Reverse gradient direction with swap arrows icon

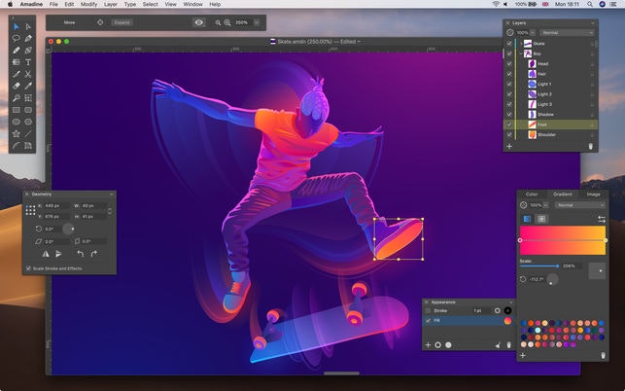601,219
